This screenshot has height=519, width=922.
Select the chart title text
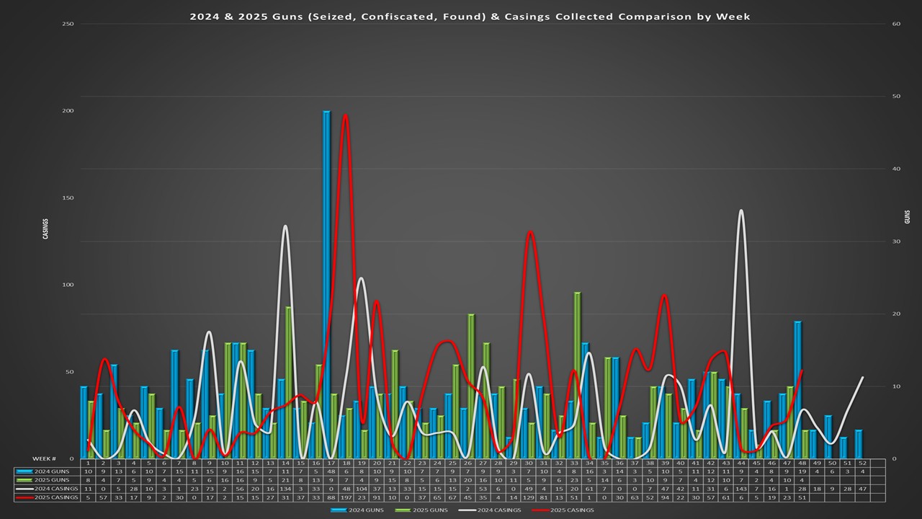(470, 16)
